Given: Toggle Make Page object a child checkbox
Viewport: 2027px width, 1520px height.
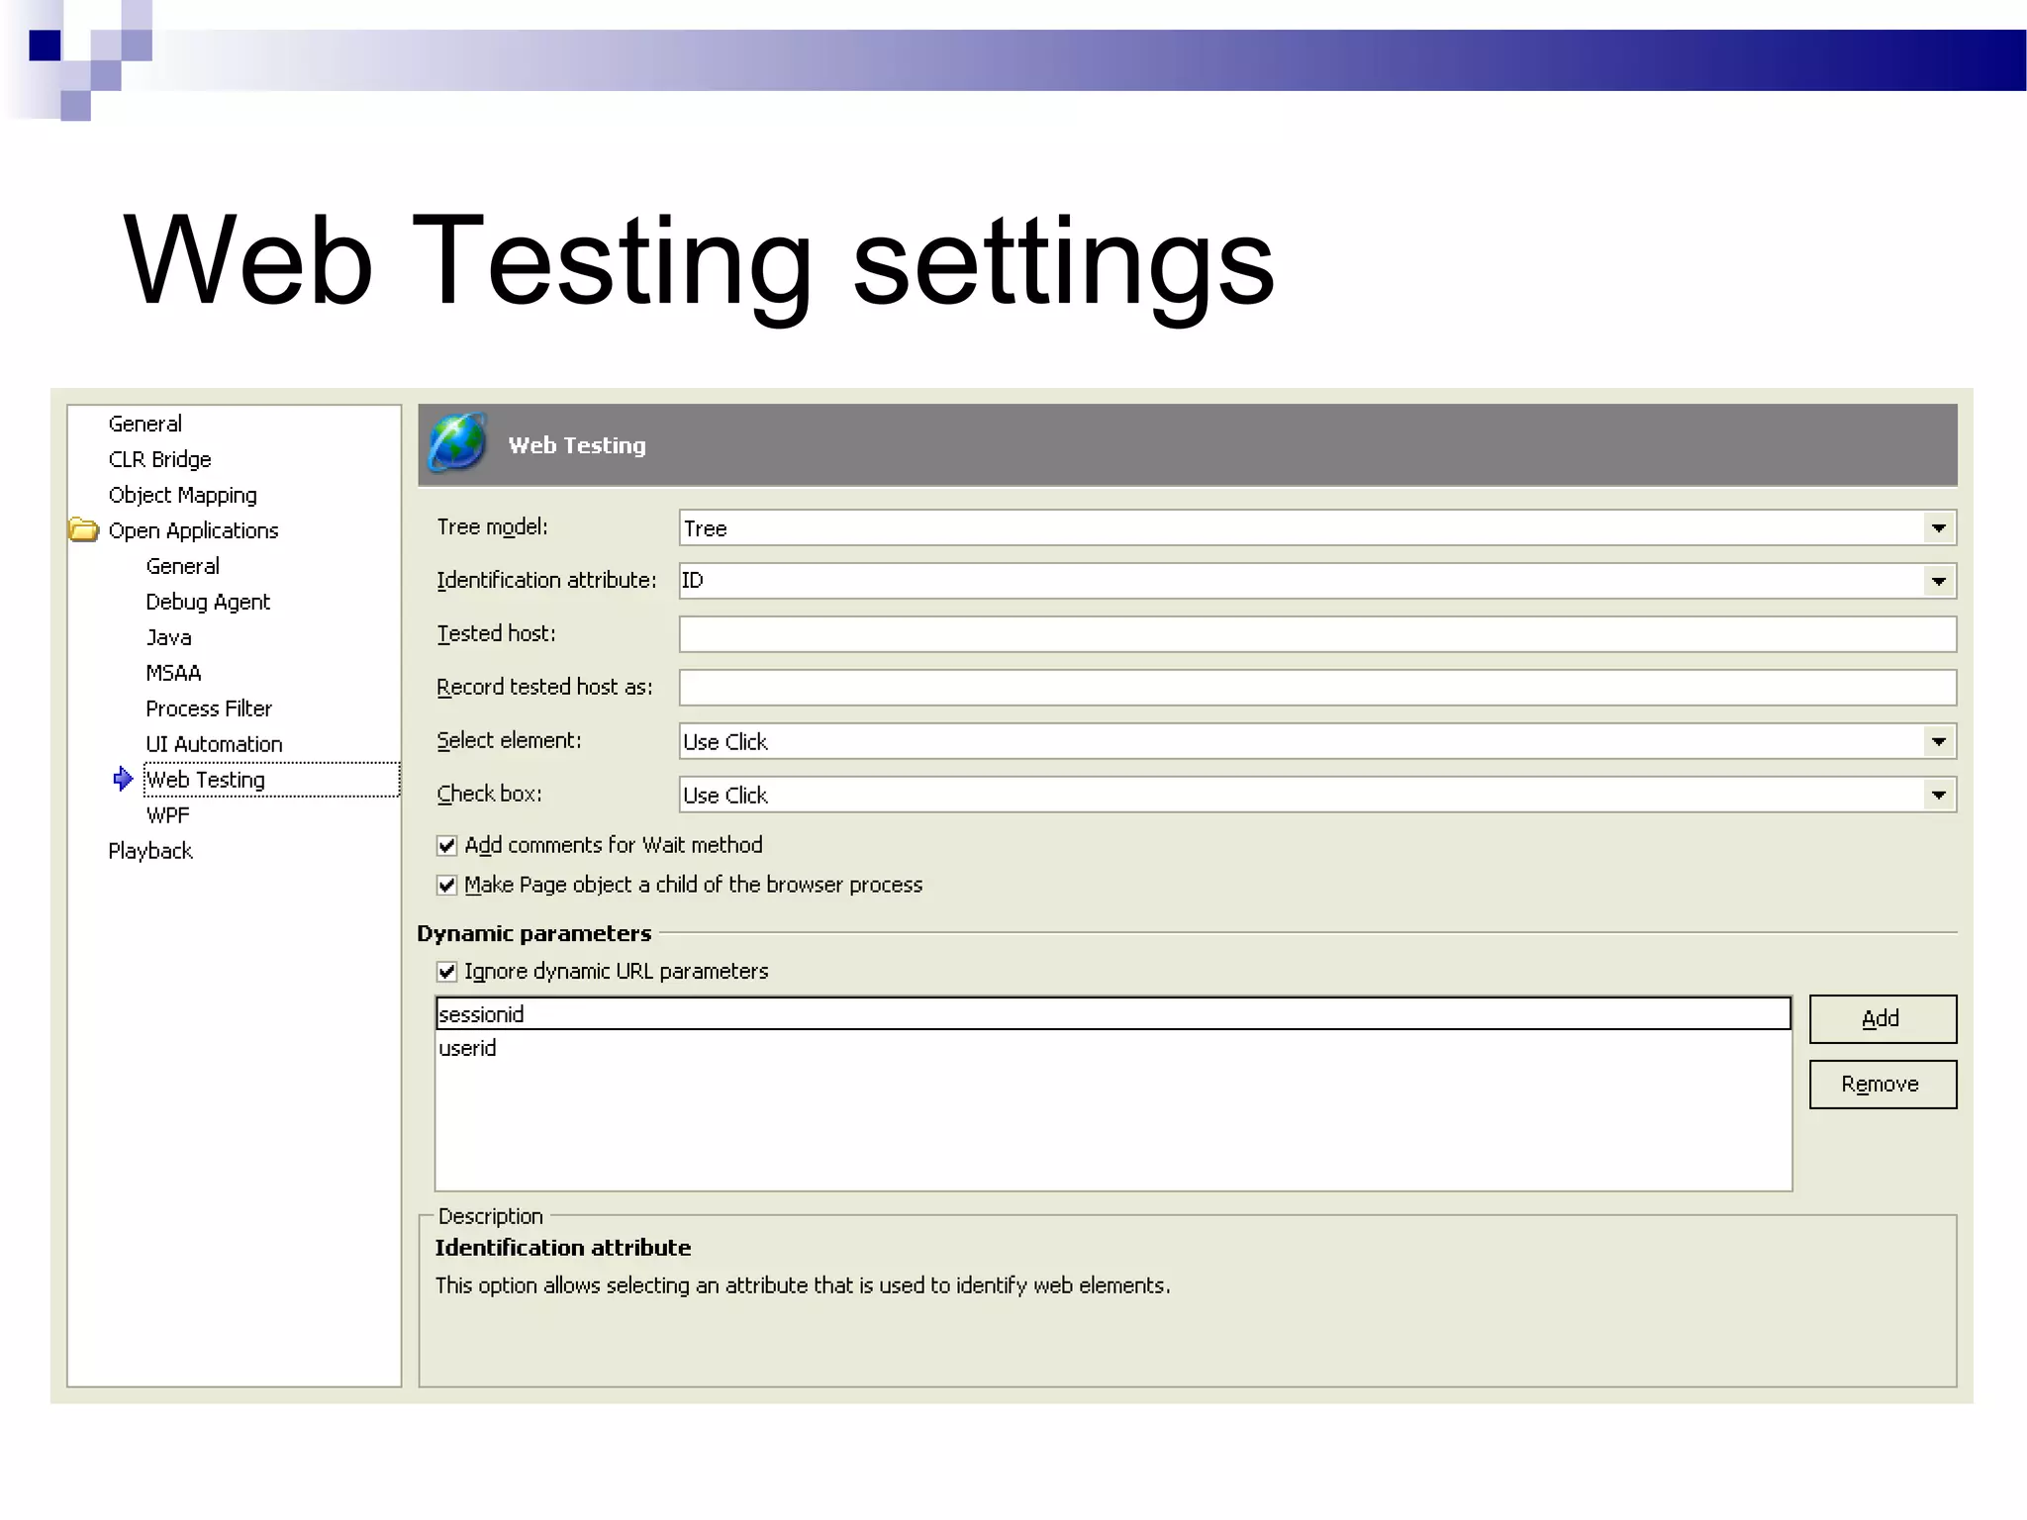Looking at the screenshot, I should pyautogui.click(x=447, y=885).
